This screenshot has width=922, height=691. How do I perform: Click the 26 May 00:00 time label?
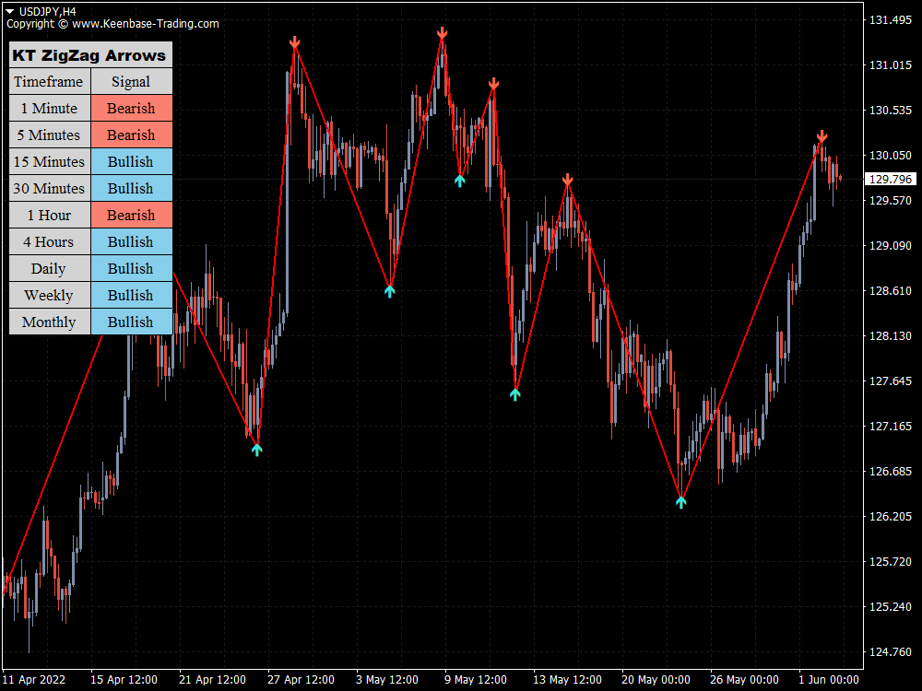(x=744, y=680)
